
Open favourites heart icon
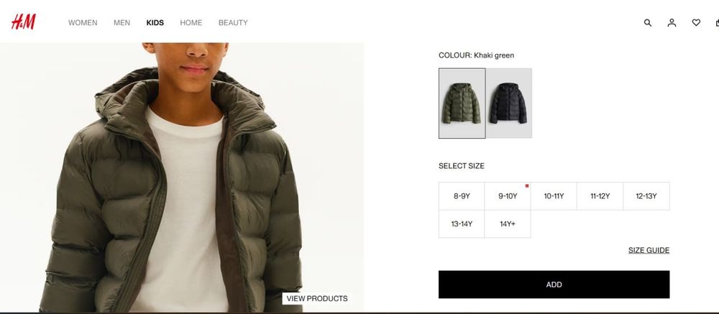[x=696, y=22]
